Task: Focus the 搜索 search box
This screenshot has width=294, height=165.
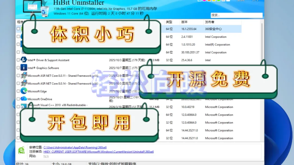Action: click(237, 15)
